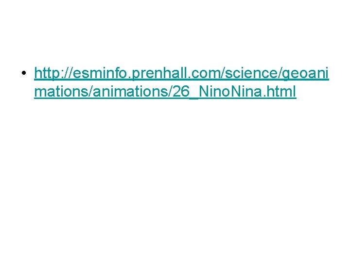This screenshot has width=350, height=262.
Task: Click the bullet point before the URL
Action: [24, 74]
